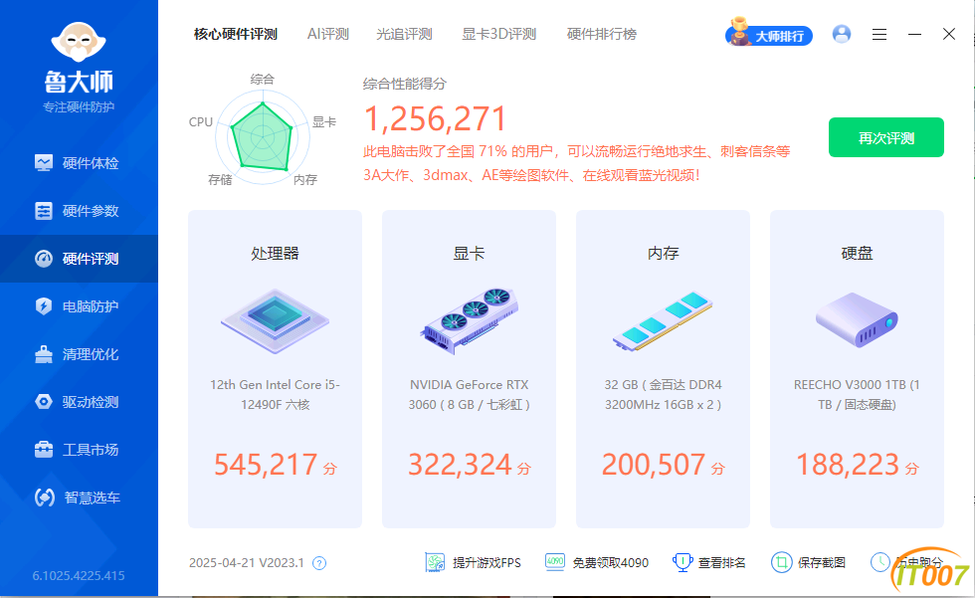The height and width of the screenshot is (598, 975).
Task: Click the 处理器 card heading
Action: pos(275,253)
